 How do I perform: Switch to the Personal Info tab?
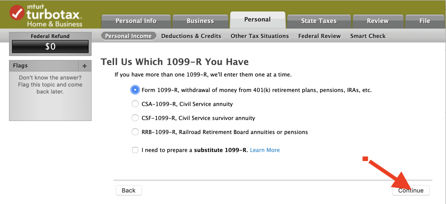136,21
